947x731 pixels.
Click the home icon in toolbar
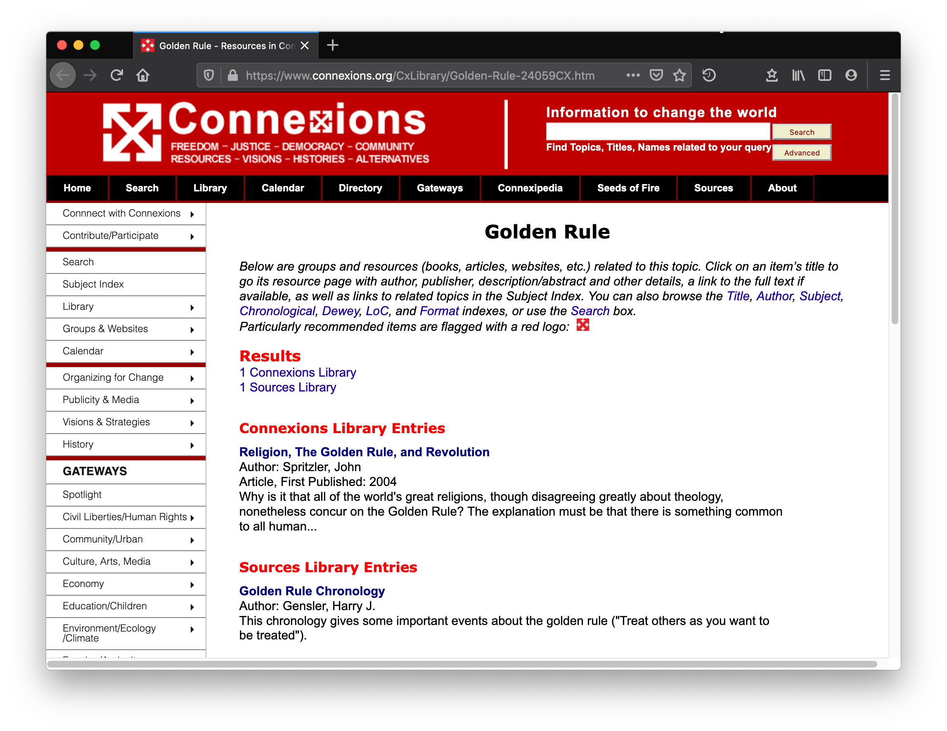pos(143,75)
